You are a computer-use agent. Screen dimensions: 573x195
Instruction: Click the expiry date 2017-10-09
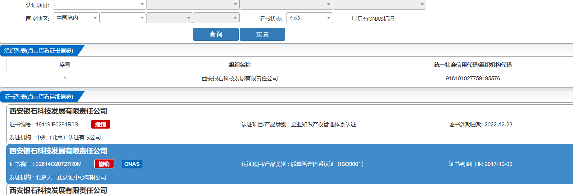pos(498,164)
